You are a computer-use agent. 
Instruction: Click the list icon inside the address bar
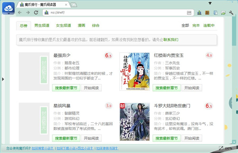tap(189, 13)
